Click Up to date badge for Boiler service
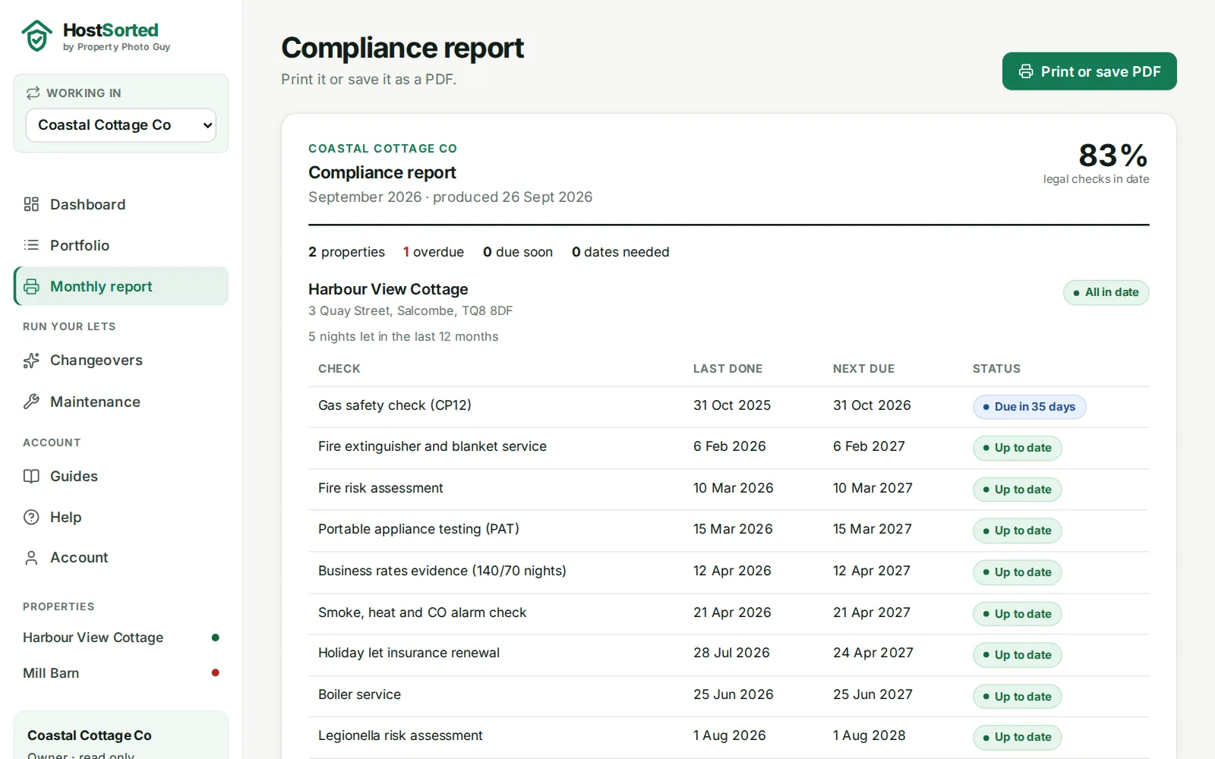Image resolution: width=1215 pixels, height=759 pixels. pyautogui.click(x=1017, y=696)
